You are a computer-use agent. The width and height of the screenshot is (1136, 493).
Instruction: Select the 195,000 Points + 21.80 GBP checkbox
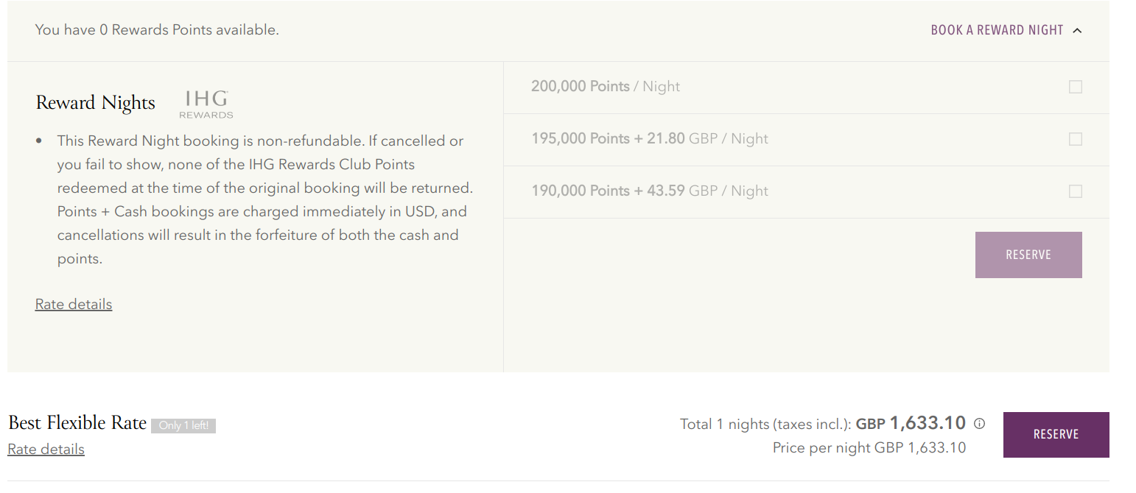1075,139
